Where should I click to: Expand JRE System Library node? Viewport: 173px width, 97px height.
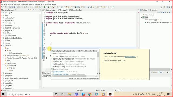click(x=4, y=56)
